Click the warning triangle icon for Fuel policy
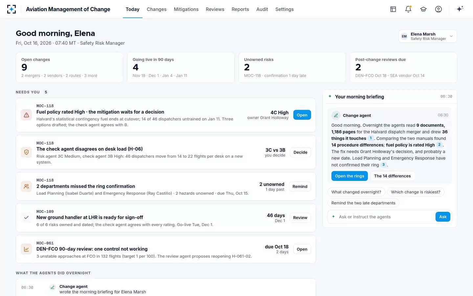The width and height of the screenshot is (473, 296). click(26, 115)
